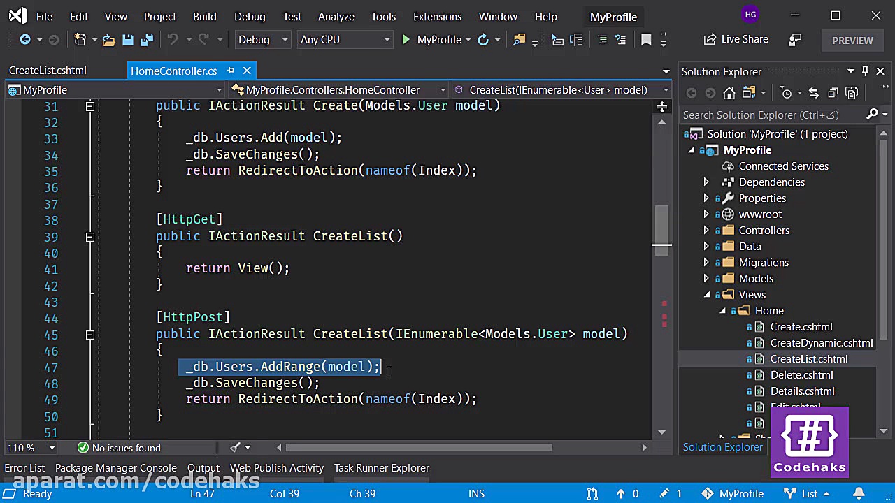Image resolution: width=895 pixels, height=503 pixels.
Task: Open the HomeController class navigation dropdown
Action: pyautogui.click(x=338, y=89)
